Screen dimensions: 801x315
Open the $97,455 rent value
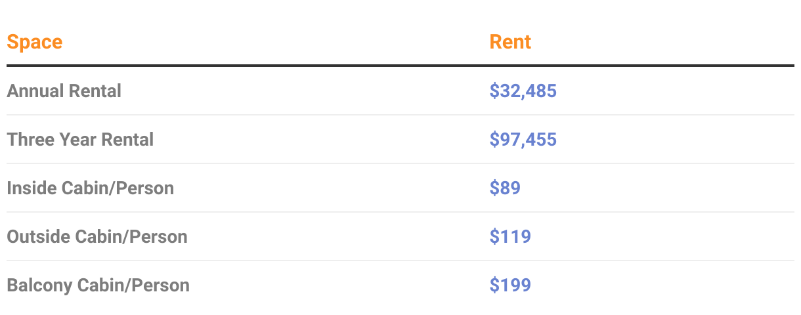pyautogui.click(x=523, y=139)
